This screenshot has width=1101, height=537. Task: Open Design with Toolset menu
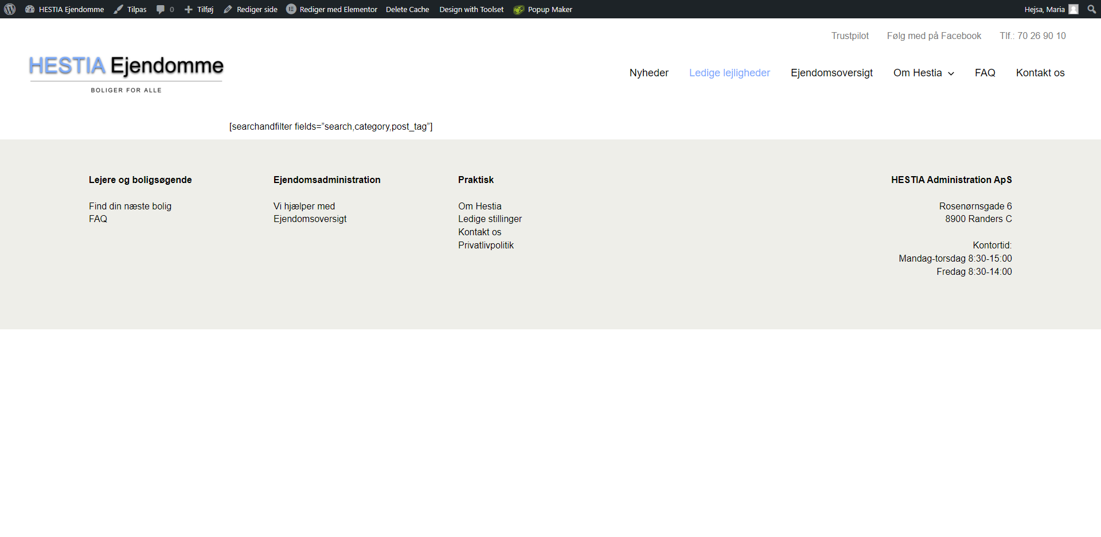471,9
